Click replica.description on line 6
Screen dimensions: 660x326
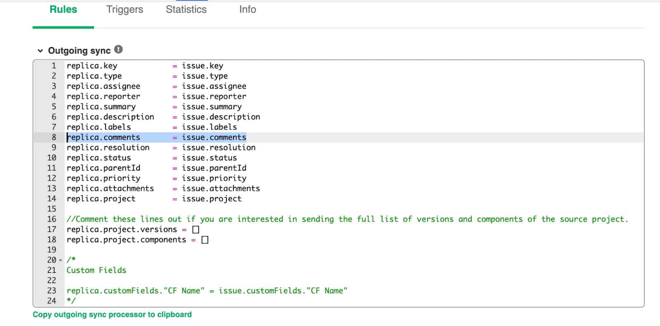[x=111, y=117]
